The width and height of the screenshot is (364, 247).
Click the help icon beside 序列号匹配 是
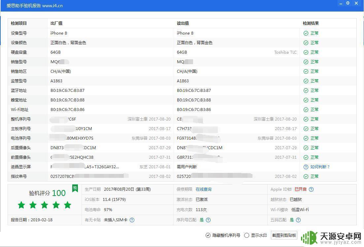pos(208,220)
